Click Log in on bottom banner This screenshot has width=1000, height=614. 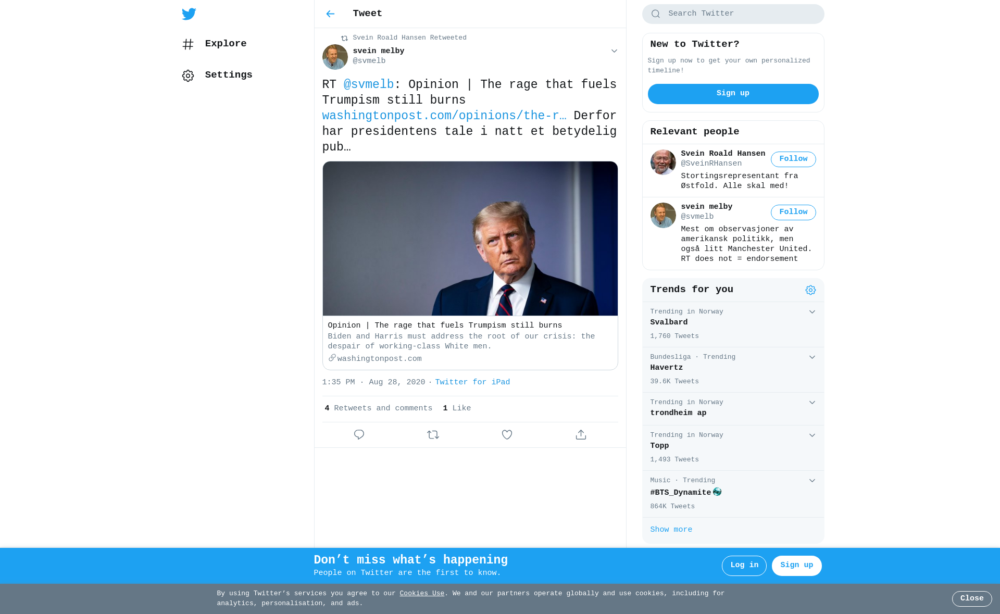click(x=744, y=566)
